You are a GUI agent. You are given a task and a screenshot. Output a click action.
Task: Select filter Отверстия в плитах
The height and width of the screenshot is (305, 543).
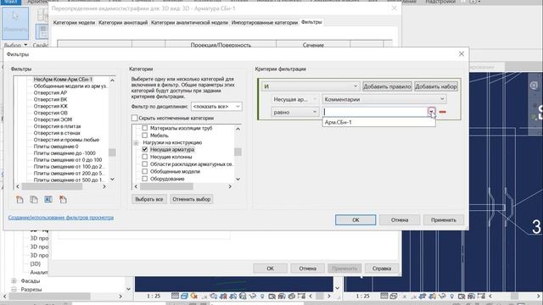click(57, 126)
